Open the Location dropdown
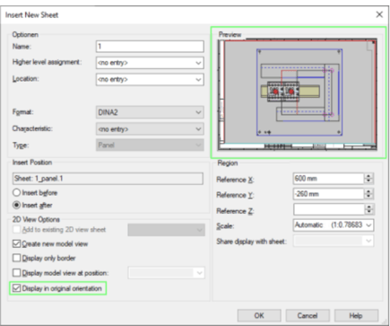390x326 pixels. [150, 80]
